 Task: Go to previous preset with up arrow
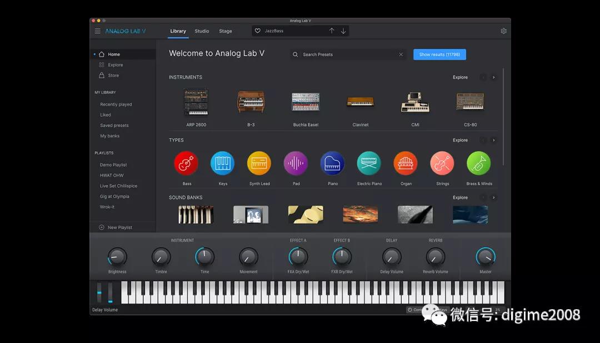click(x=332, y=31)
